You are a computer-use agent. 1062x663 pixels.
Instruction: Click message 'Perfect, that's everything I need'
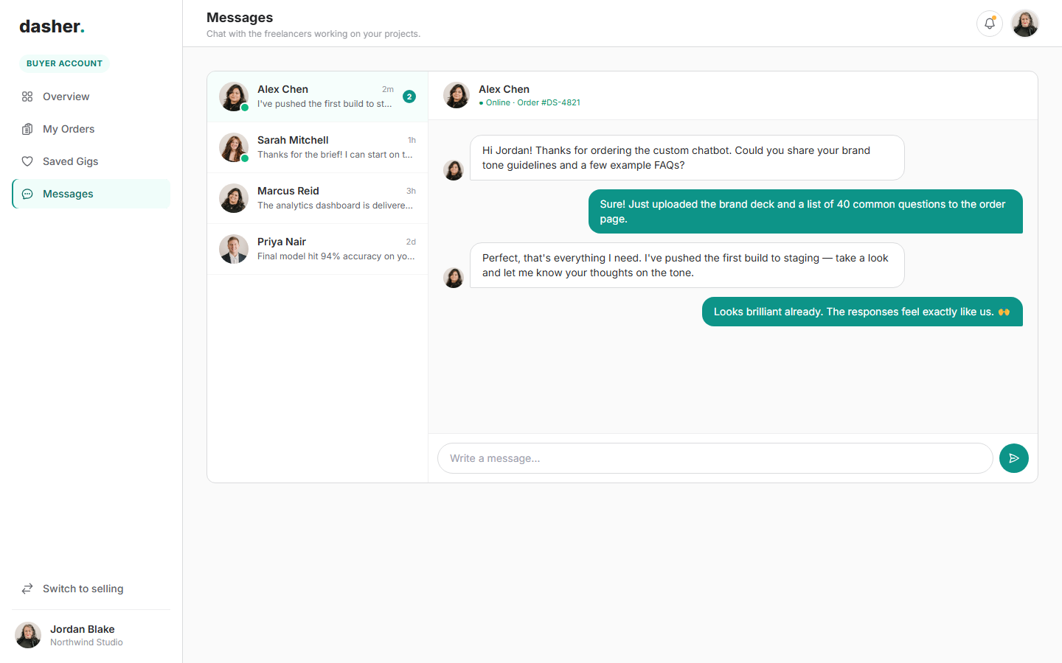coord(687,265)
